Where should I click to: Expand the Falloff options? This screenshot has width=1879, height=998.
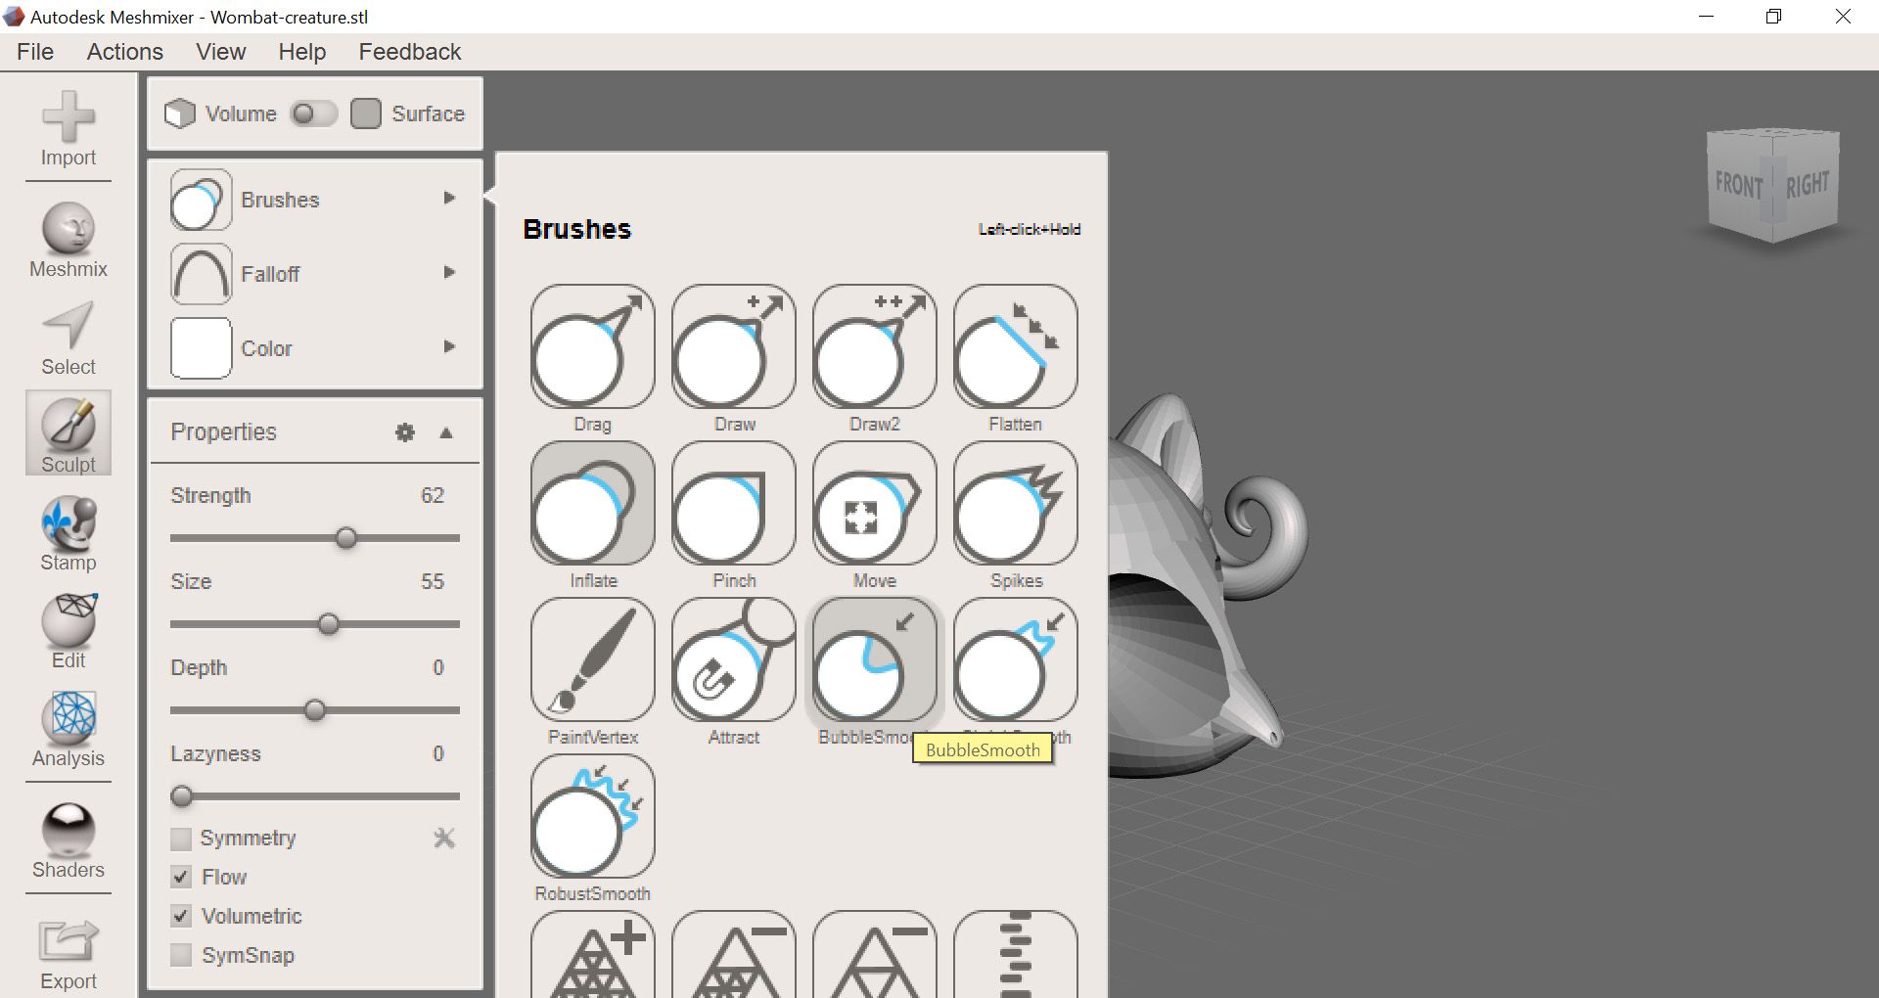tap(450, 273)
